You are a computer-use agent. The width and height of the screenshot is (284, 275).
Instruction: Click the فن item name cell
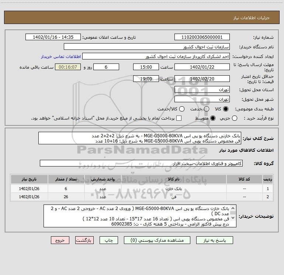(x=174, y=197)
